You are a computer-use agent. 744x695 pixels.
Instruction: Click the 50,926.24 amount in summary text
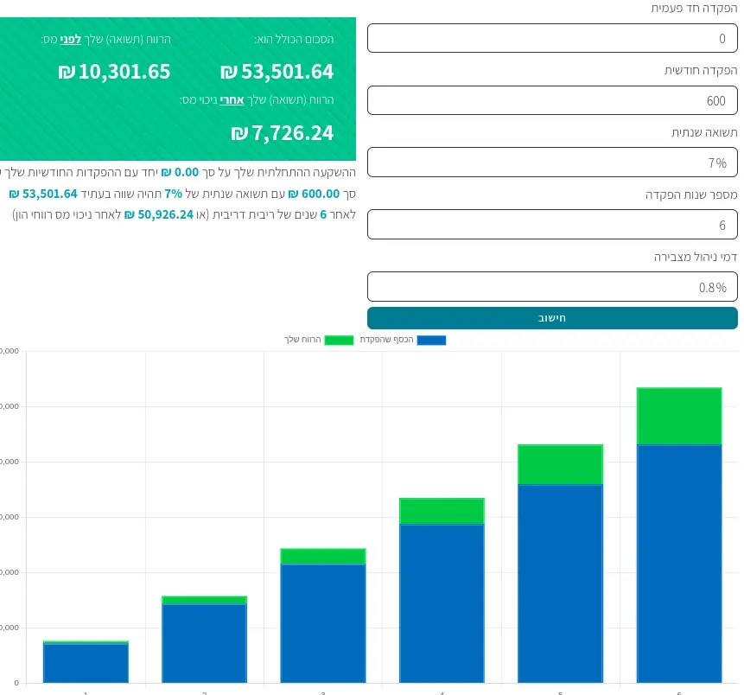(164, 214)
